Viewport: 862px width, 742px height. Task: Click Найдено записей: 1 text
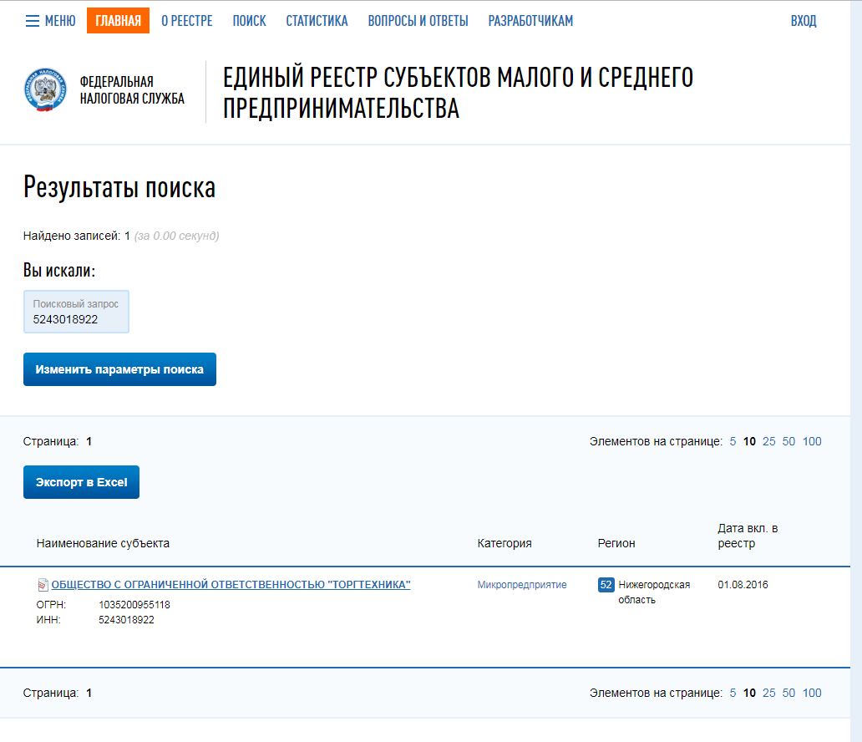76,236
